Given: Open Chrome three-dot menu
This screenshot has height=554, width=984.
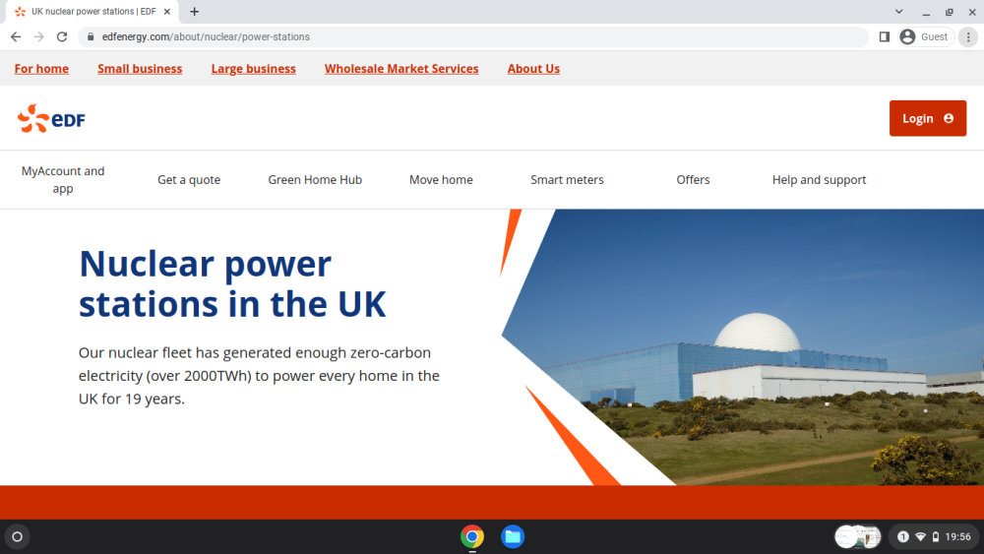Looking at the screenshot, I should point(968,37).
